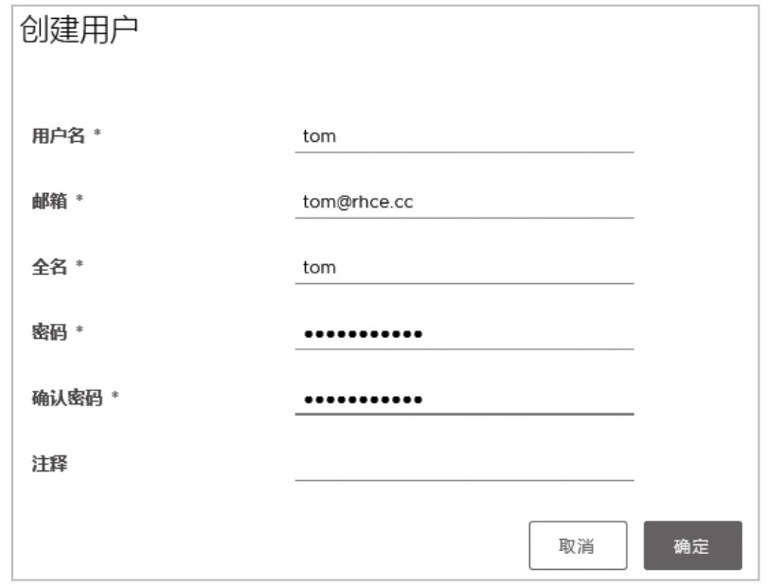The width and height of the screenshot is (766, 587).
Task: Click the 确认密码 label text
Action: (x=67, y=398)
